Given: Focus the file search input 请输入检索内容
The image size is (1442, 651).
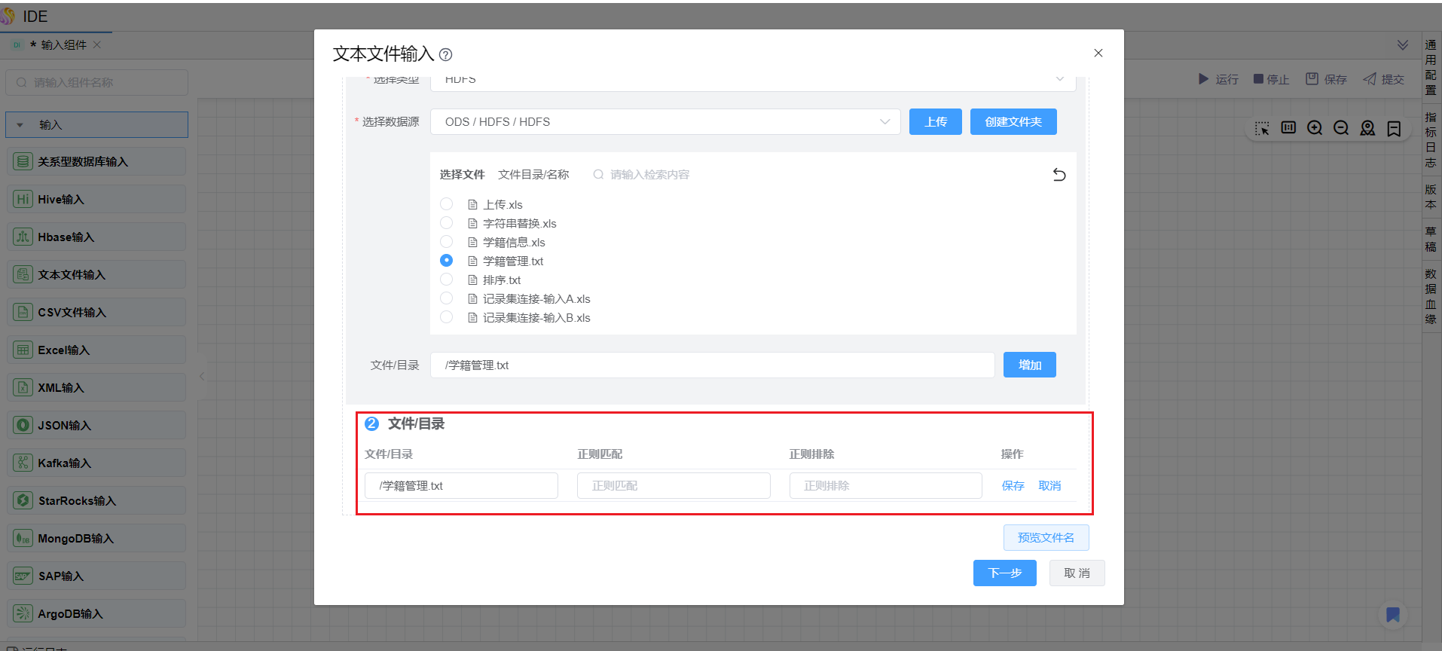Looking at the screenshot, I should coord(649,175).
